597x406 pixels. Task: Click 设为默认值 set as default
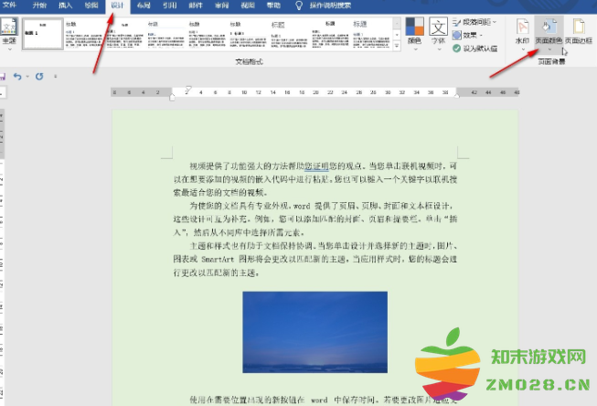tap(474, 48)
